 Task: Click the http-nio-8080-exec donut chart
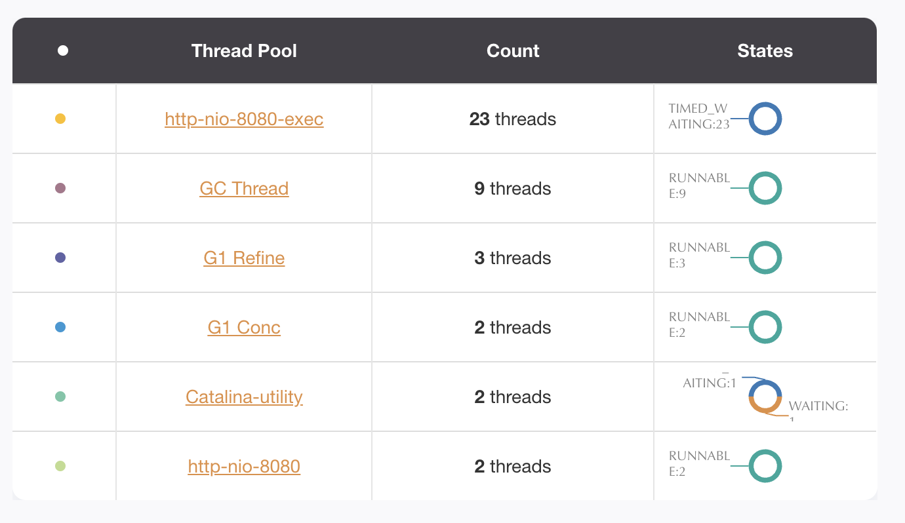pyautogui.click(x=765, y=119)
